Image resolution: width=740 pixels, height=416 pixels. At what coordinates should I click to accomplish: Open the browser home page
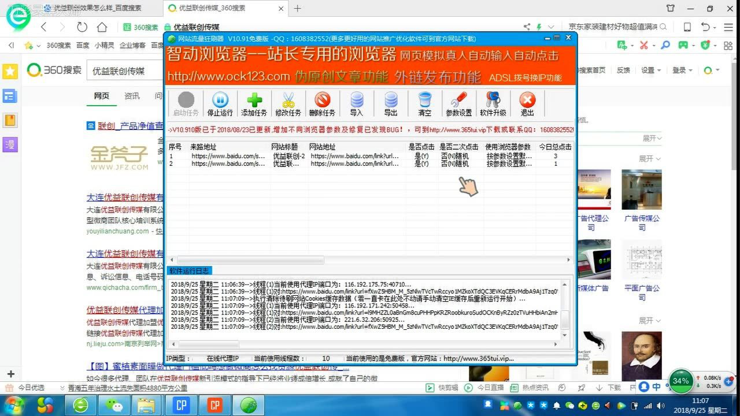coord(102,27)
